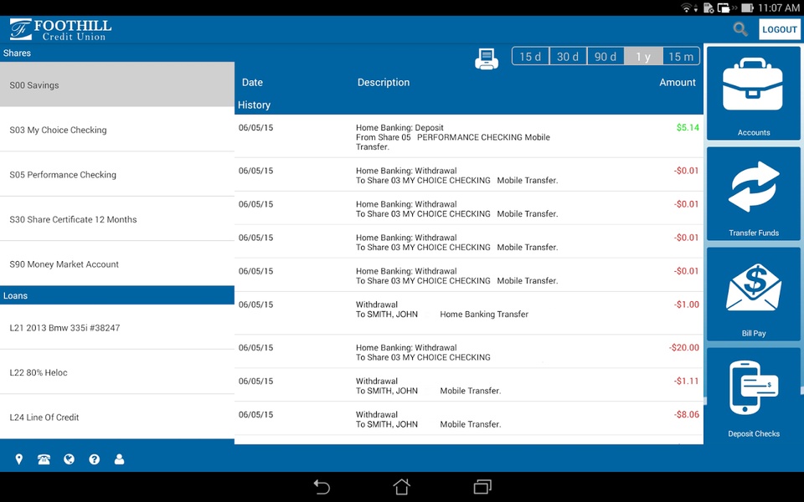Viewport: 804px width, 502px height.
Task: Open the Android recent apps button
Action: [x=482, y=486]
